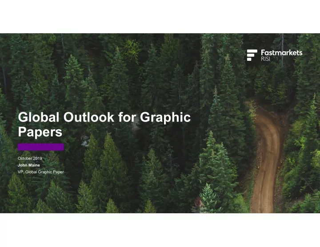
Task: Click the Fastmarkets RISI logo icon
Action: pos(252,55)
